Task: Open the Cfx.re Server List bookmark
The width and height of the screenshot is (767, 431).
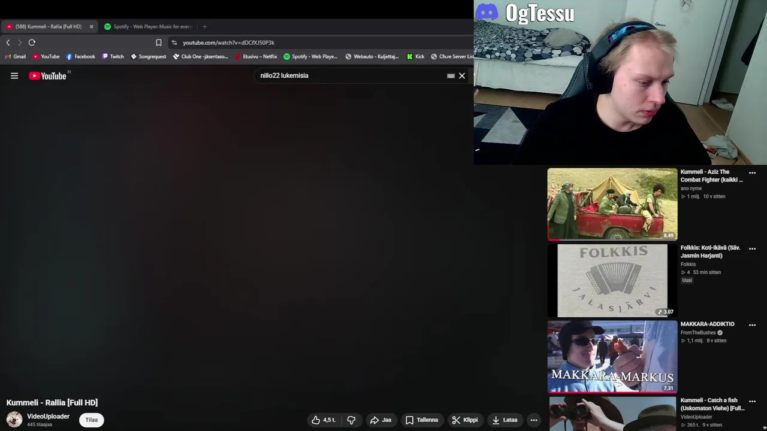Action: 452,57
